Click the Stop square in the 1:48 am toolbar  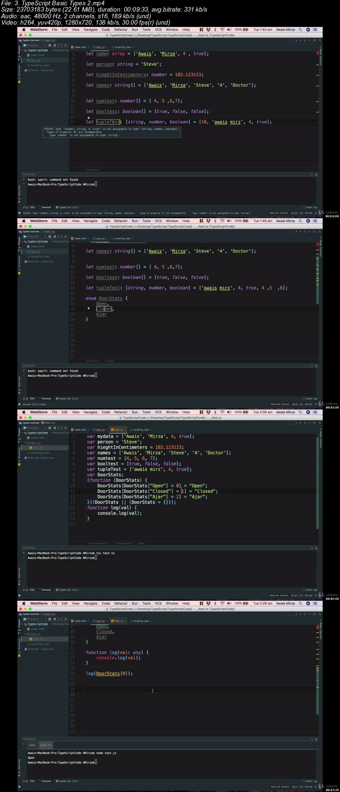point(314,232)
